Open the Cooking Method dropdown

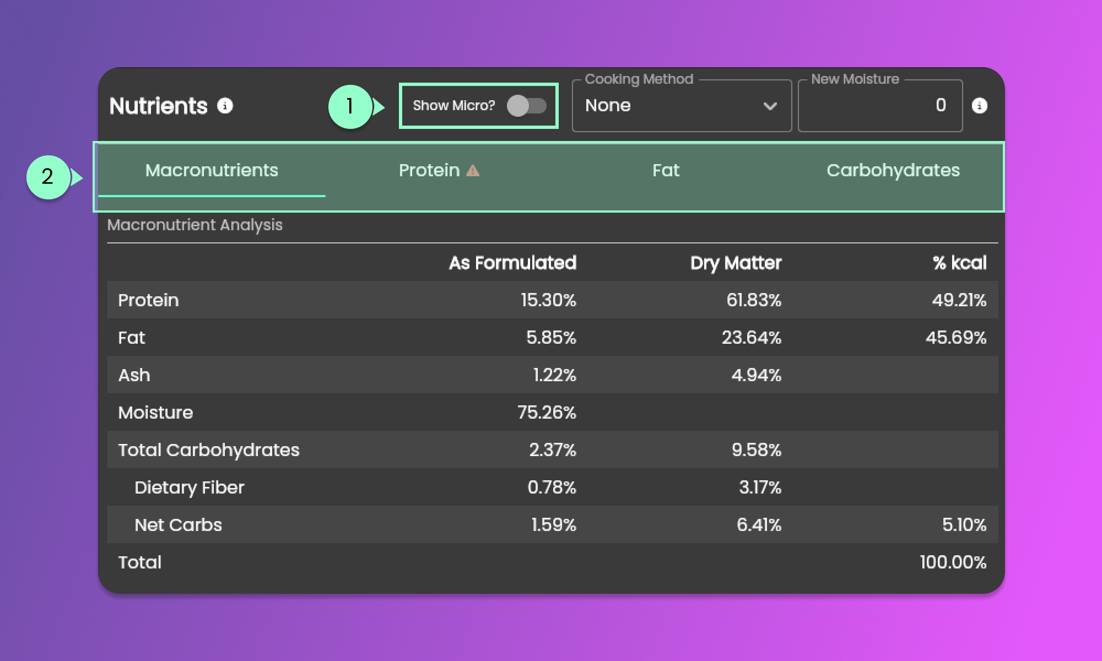coord(681,105)
